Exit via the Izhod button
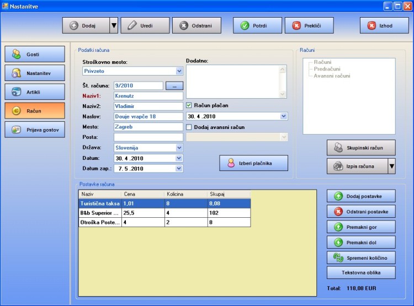The height and width of the screenshot is (306, 414). pos(384,26)
